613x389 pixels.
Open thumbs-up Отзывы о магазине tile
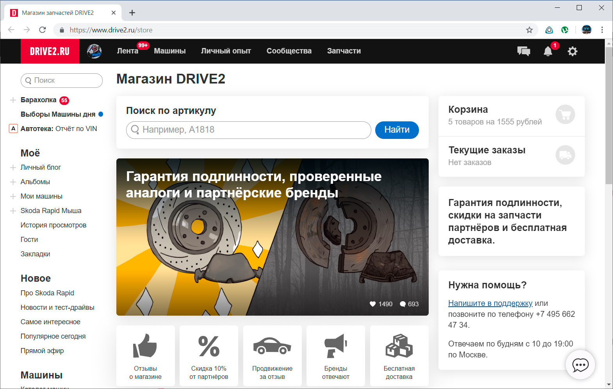click(146, 356)
